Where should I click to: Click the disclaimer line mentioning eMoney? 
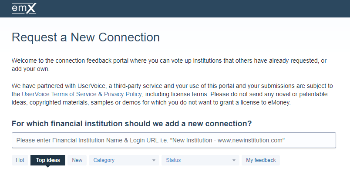point(151,102)
